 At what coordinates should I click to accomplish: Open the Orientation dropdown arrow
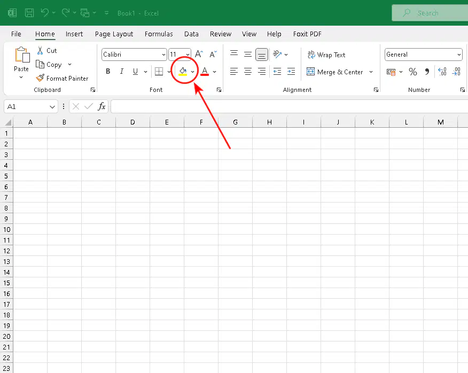coord(286,55)
